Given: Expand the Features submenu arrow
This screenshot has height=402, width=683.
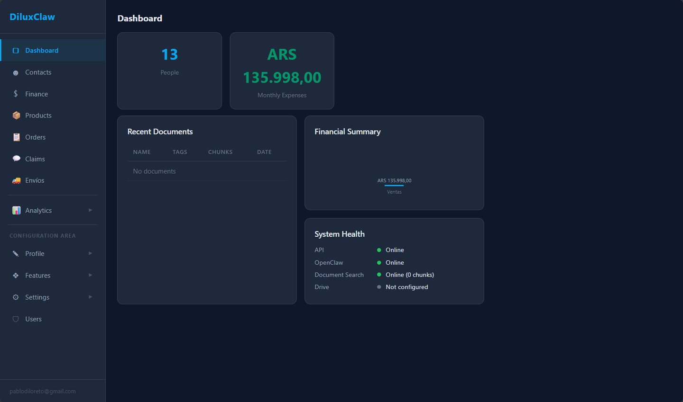Looking at the screenshot, I should pyautogui.click(x=90, y=275).
